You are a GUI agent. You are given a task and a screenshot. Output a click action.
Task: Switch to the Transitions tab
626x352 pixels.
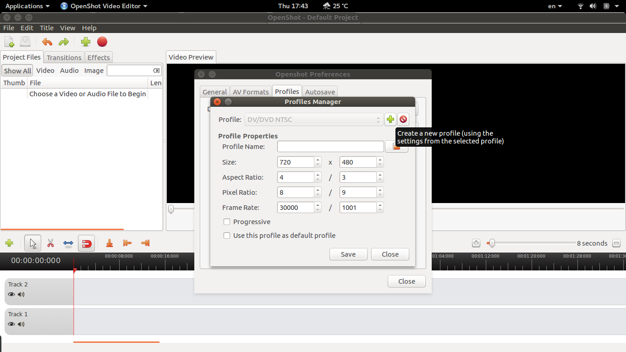click(x=64, y=57)
